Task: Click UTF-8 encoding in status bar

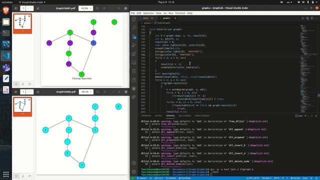Action: pyautogui.click(x=276, y=178)
